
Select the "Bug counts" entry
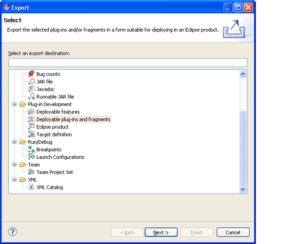click(48, 74)
